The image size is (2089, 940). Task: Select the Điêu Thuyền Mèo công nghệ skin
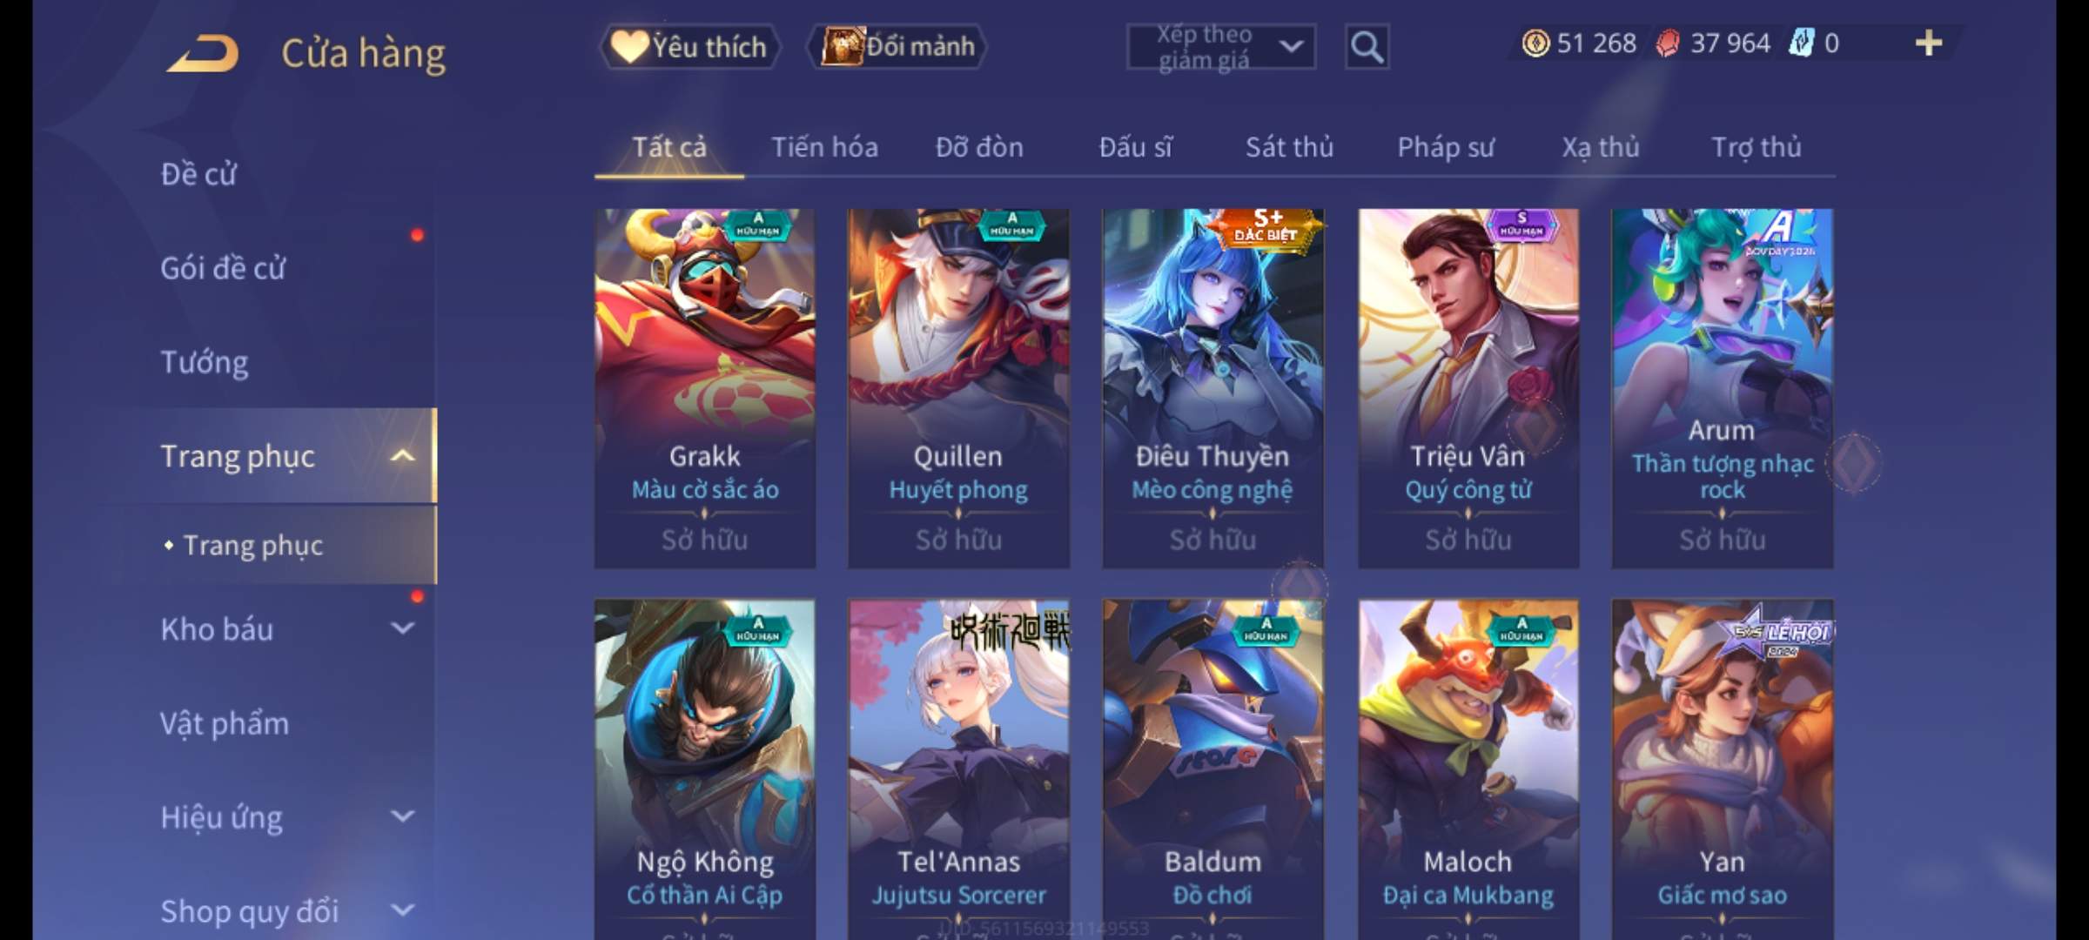tap(1212, 388)
